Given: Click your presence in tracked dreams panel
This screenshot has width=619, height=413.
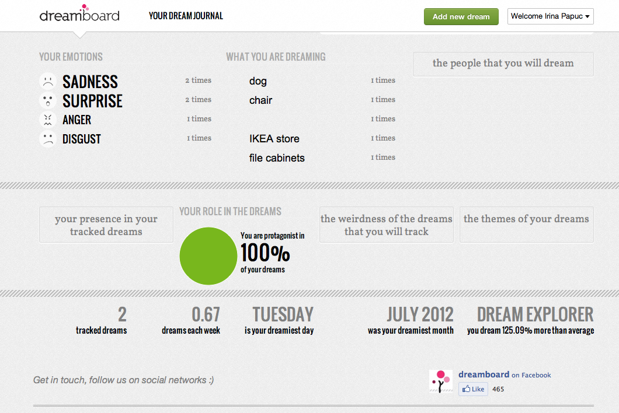Looking at the screenshot, I should (106, 225).
